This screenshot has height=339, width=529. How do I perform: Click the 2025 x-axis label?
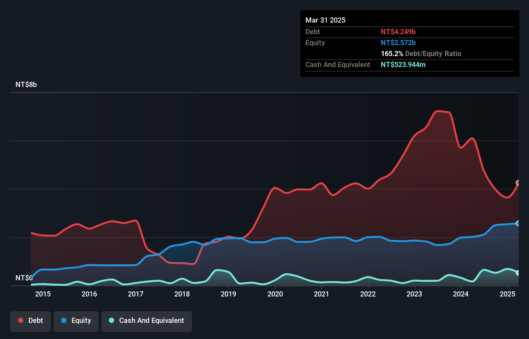pyautogui.click(x=507, y=294)
